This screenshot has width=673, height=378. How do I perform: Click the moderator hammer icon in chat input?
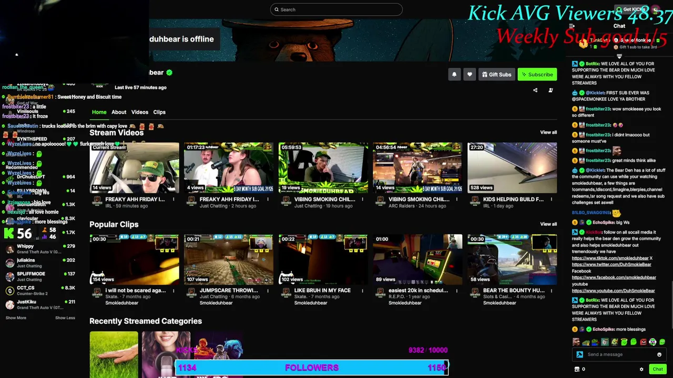click(x=580, y=354)
